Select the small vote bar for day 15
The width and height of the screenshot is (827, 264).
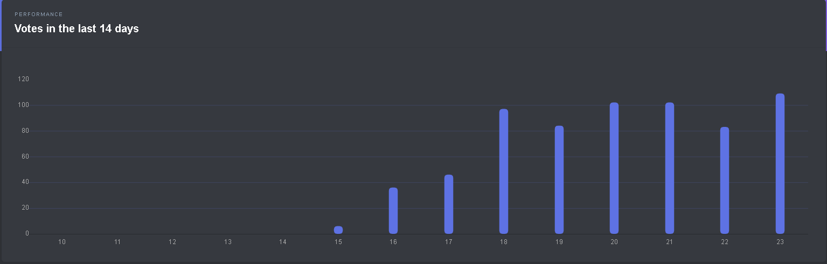(338, 230)
